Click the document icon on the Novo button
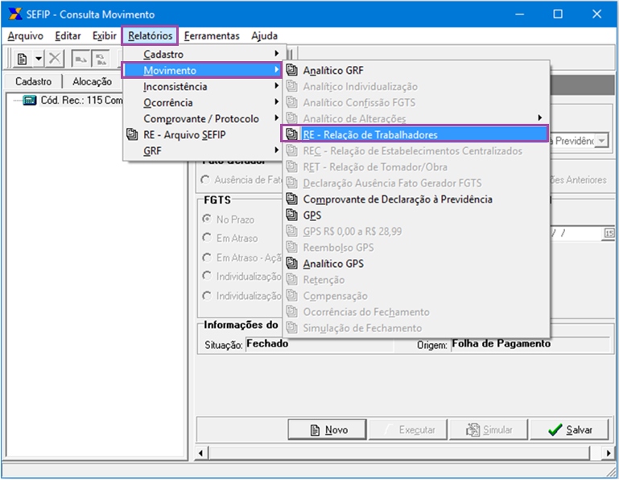619x480 pixels. click(315, 430)
